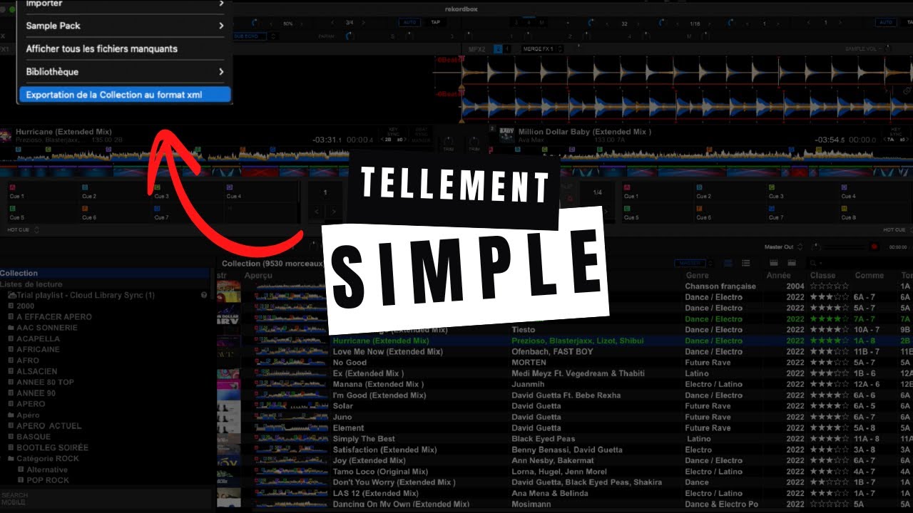The image size is (913, 513).
Task: Open the A EFFACER APERO playlist
Action: coord(54,317)
